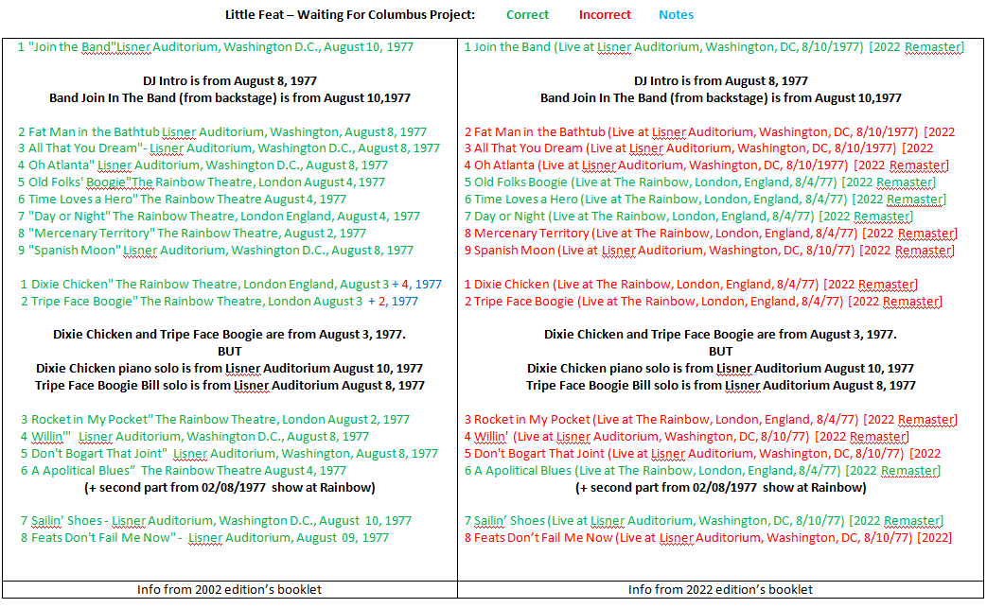Click left 'Band Join In The Band (from backstage)' note
The image size is (987, 608).
[x=230, y=98]
